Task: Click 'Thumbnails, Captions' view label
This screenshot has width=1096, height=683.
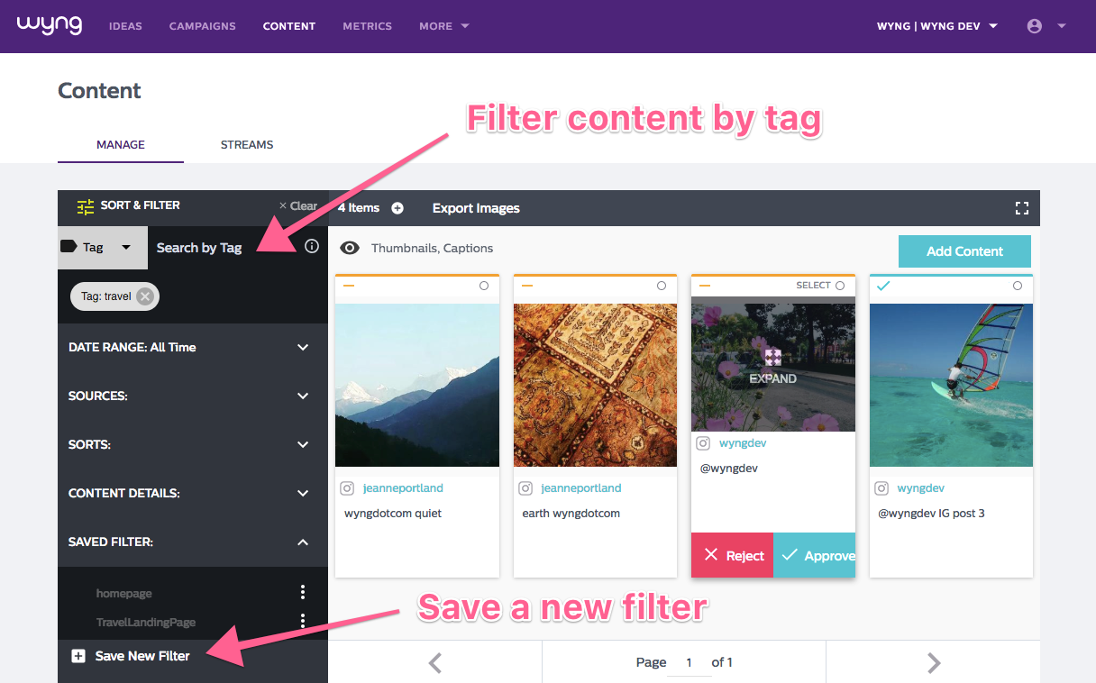Action: 433,248
